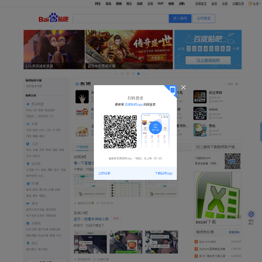
Task: Click the login QR code image
Action: (121, 131)
